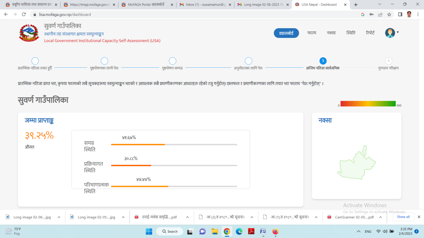Expand options for तराई-मधेश pdf download

tap(187, 217)
